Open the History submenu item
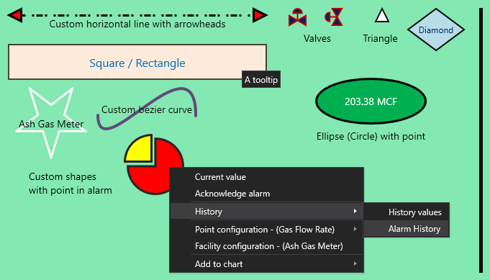Image resolution: width=490 pixels, height=280 pixels. 266,211
